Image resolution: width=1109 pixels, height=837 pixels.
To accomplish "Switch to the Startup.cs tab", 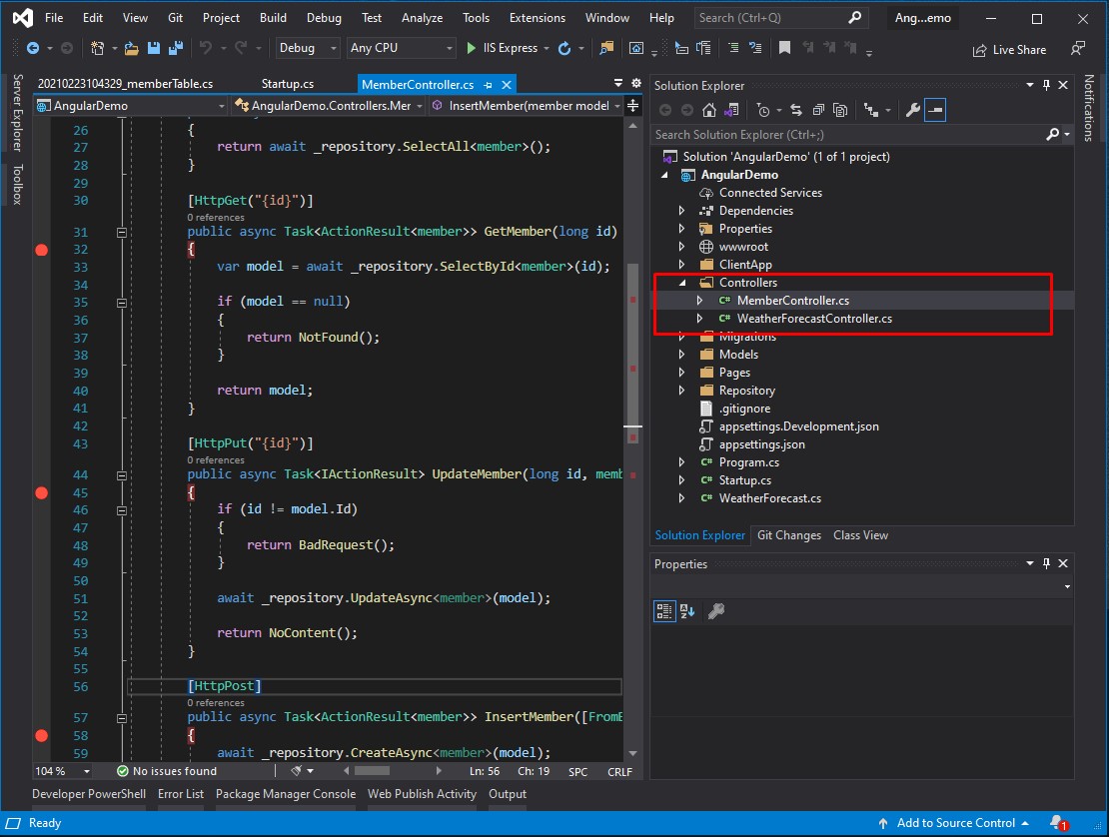I will pos(287,84).
